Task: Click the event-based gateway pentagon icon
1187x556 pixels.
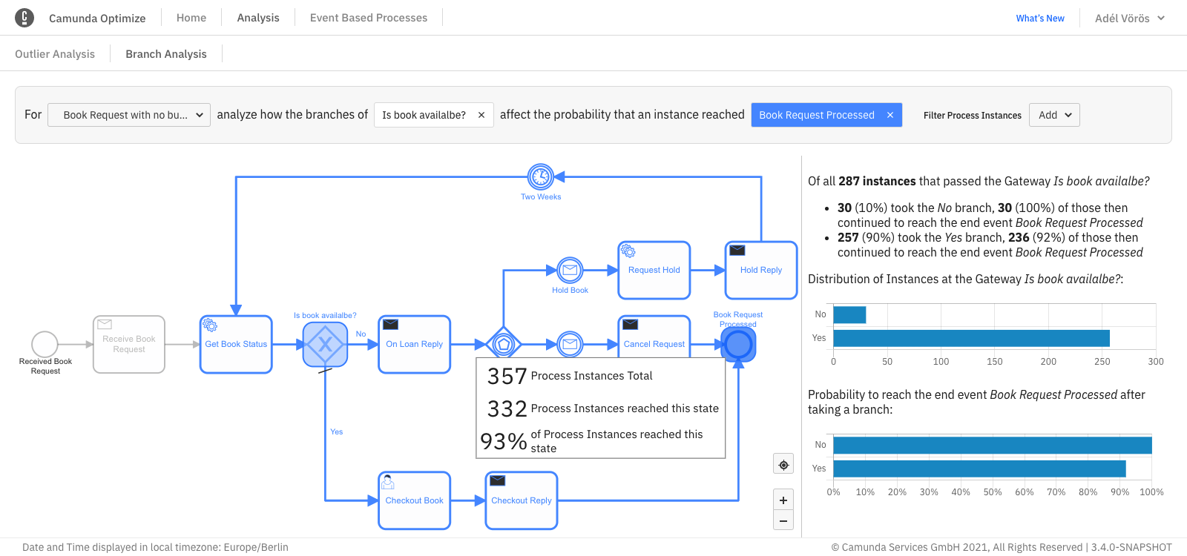Action: [x=504, y=345]
